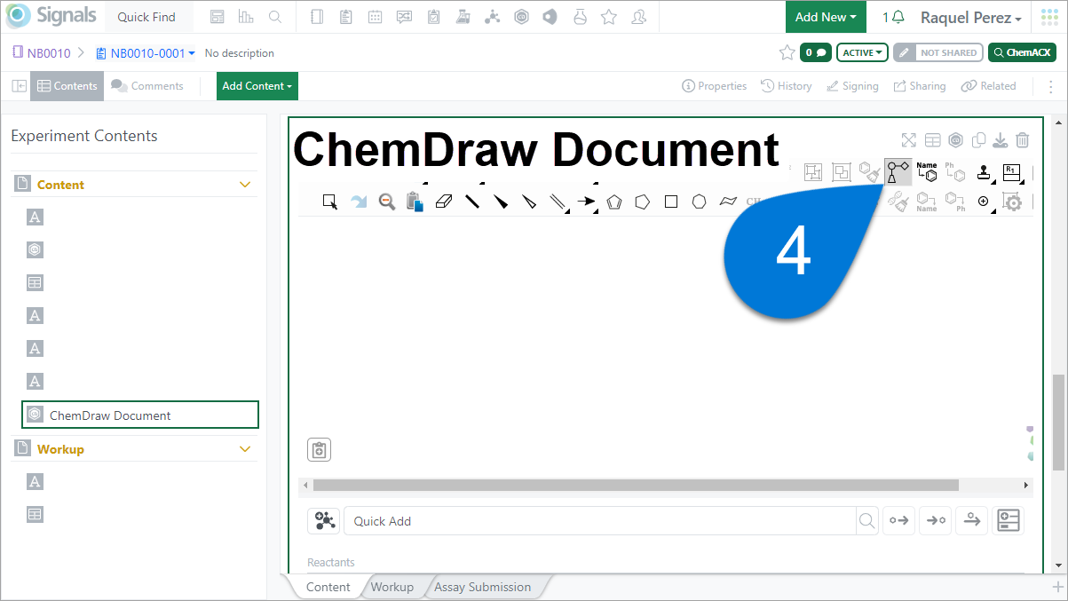Collapse the Workup section in sidebar
This screenshot has height=601, width=1068.
click(246, 449)
